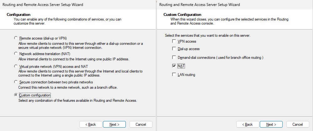Cancel the wizard on the Custom Configuration page

tap(298, 124)
